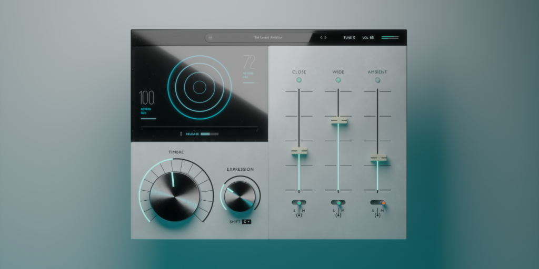Image resolution: width=539 pixels, height=269 pixels.
Task: Click the concentric reverb circles display
Action: 199,87
